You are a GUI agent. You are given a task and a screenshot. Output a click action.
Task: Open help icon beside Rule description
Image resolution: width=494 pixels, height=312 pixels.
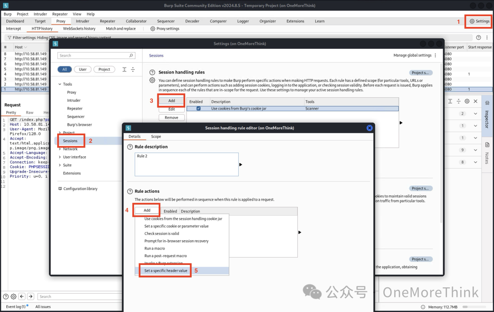[130, 147]
